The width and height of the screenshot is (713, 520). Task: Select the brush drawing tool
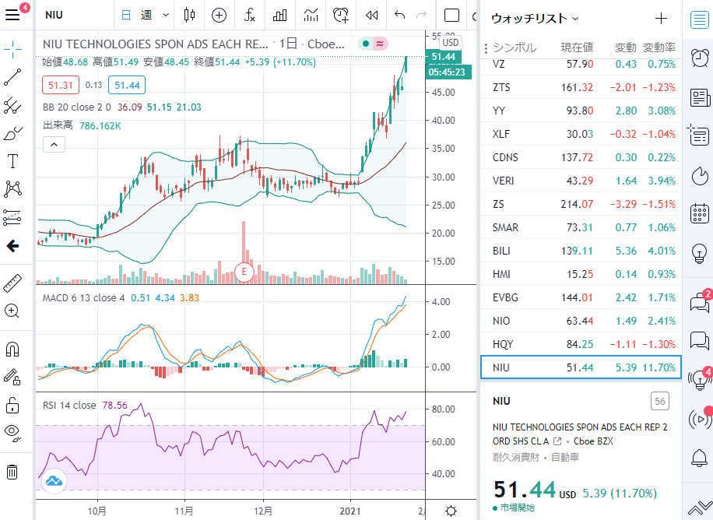(x=12, y=134)
